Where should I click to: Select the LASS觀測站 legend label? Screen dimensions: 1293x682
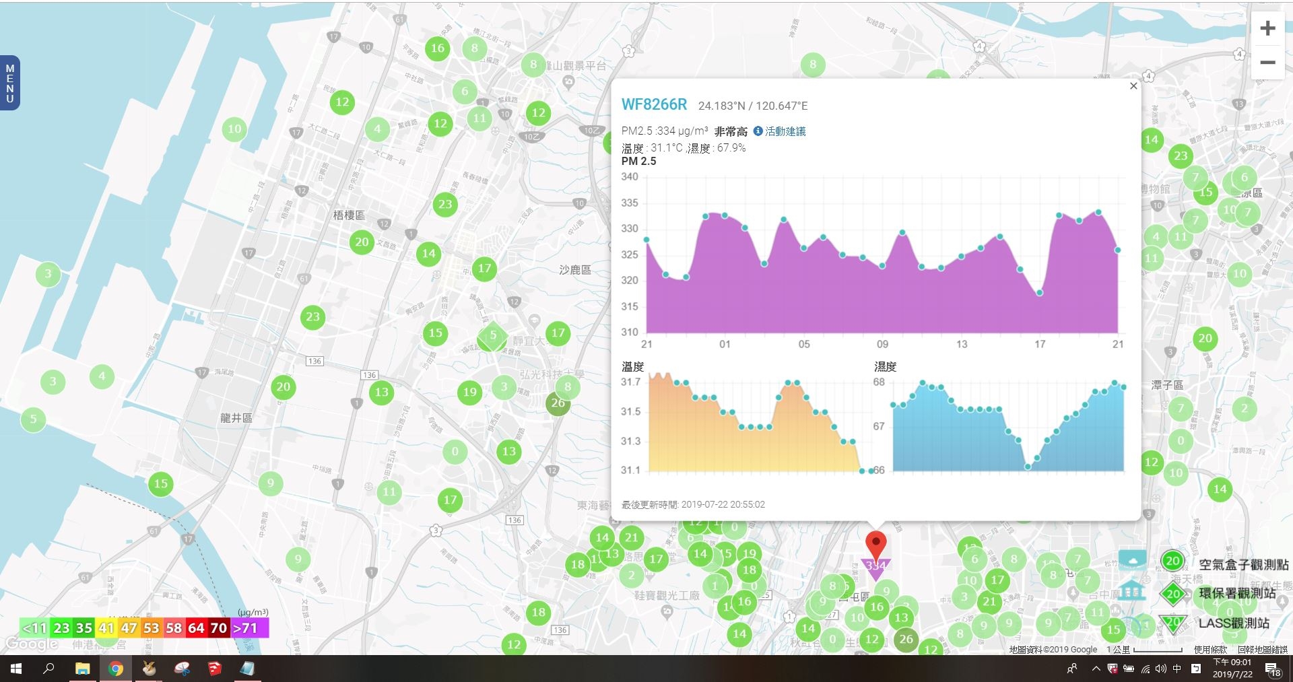coord(1234,623)
